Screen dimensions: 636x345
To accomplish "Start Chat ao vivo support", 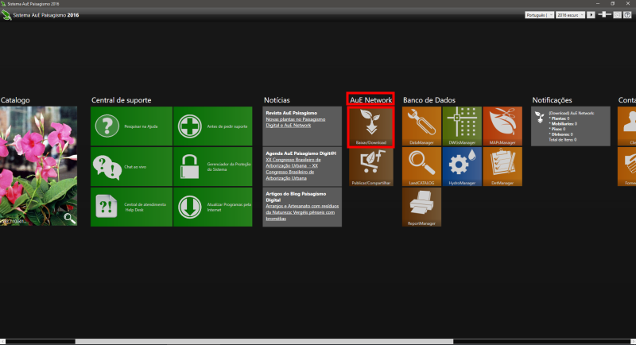I will point(131,167).
